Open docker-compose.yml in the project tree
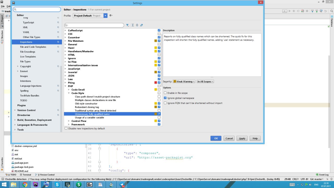 [x=26, y=146]
